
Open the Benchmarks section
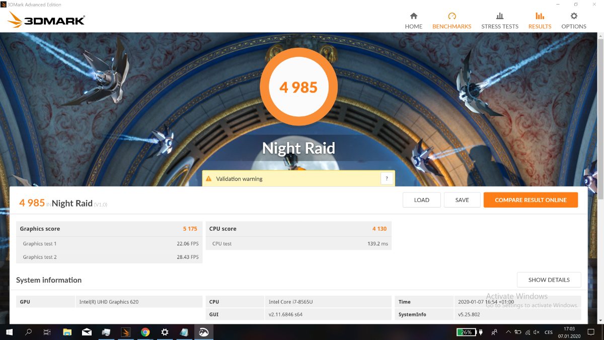451,21
